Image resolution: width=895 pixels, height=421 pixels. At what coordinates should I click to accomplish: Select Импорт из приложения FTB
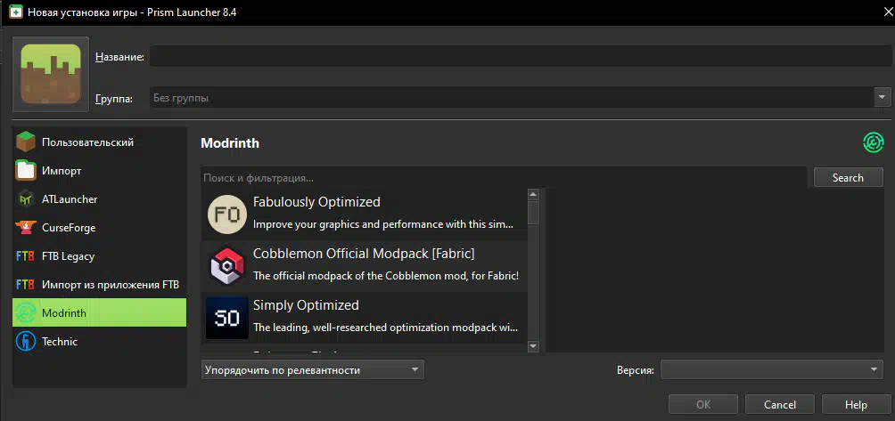[99, 284]
